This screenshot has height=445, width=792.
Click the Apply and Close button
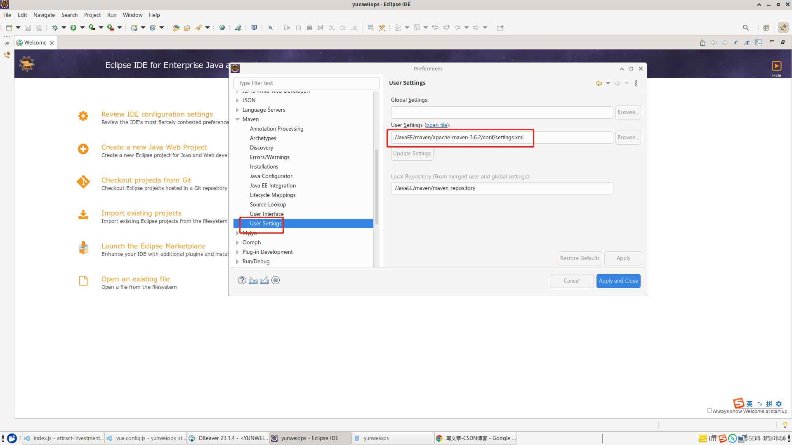point(618,281)
